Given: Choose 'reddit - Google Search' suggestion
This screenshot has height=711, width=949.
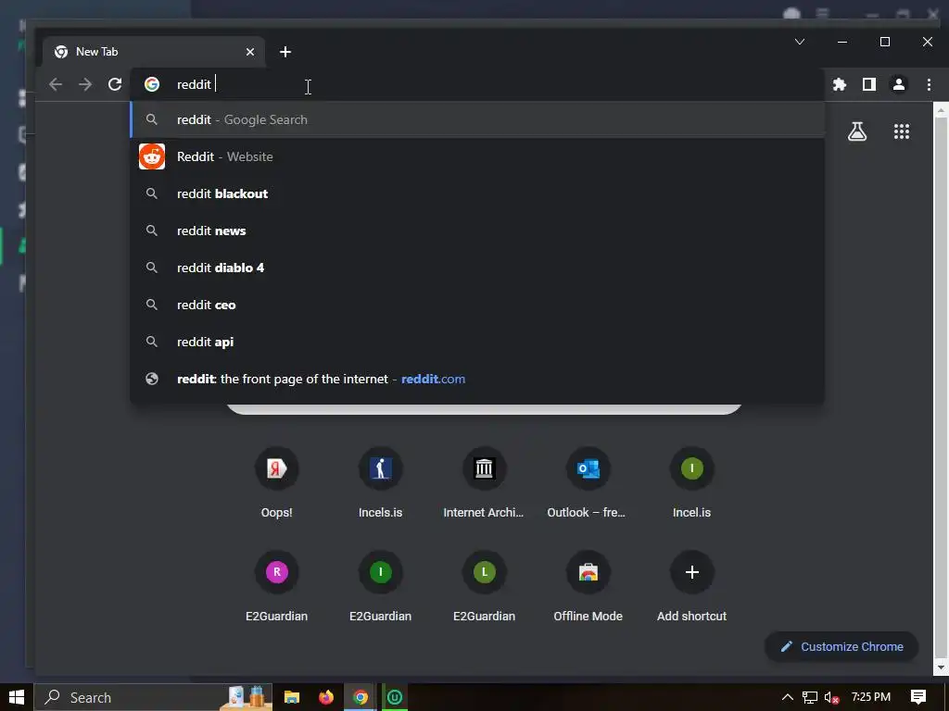Looking at the screenshot, I should (477, 119).
